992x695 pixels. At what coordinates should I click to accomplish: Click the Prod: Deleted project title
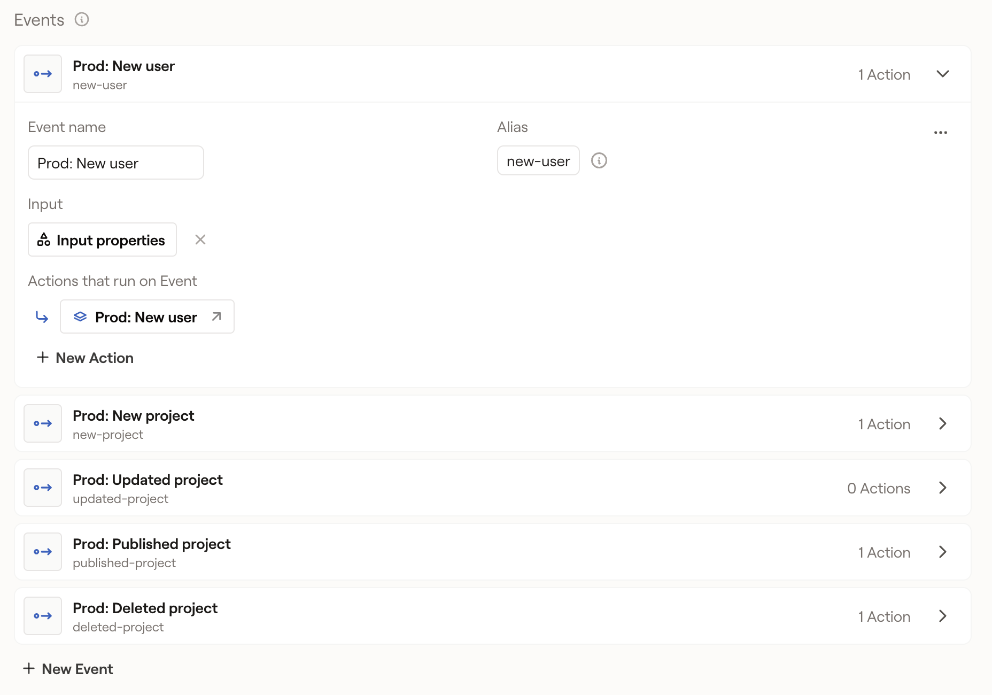(x=145, y=608)
